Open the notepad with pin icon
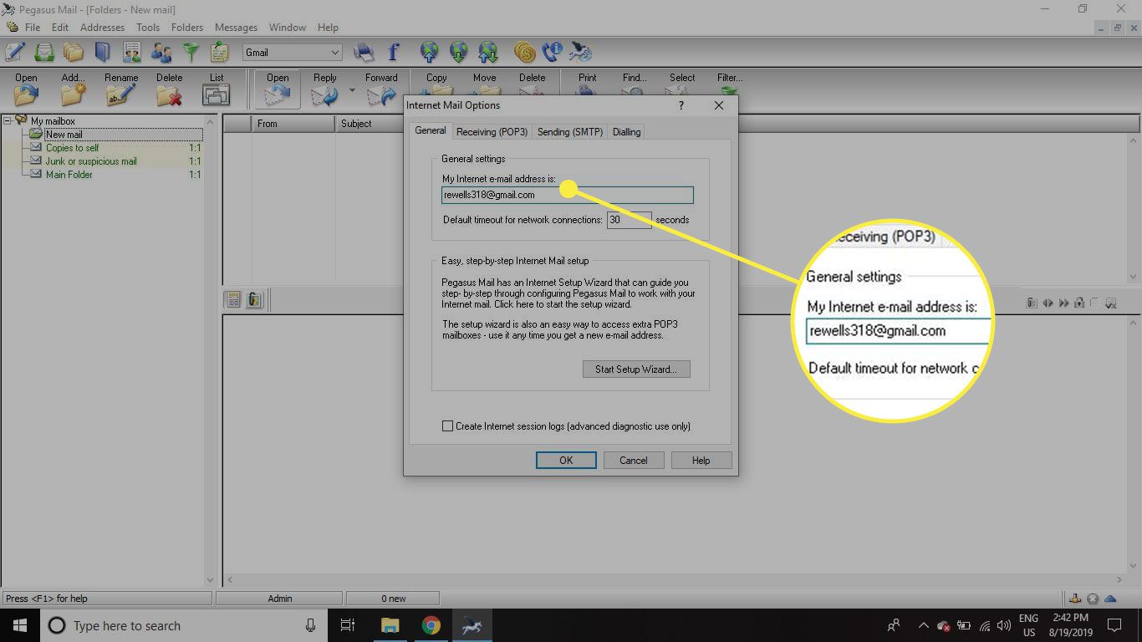This screenshot has width=1142, height=642. pyautogui.click(x=220, y=52)
